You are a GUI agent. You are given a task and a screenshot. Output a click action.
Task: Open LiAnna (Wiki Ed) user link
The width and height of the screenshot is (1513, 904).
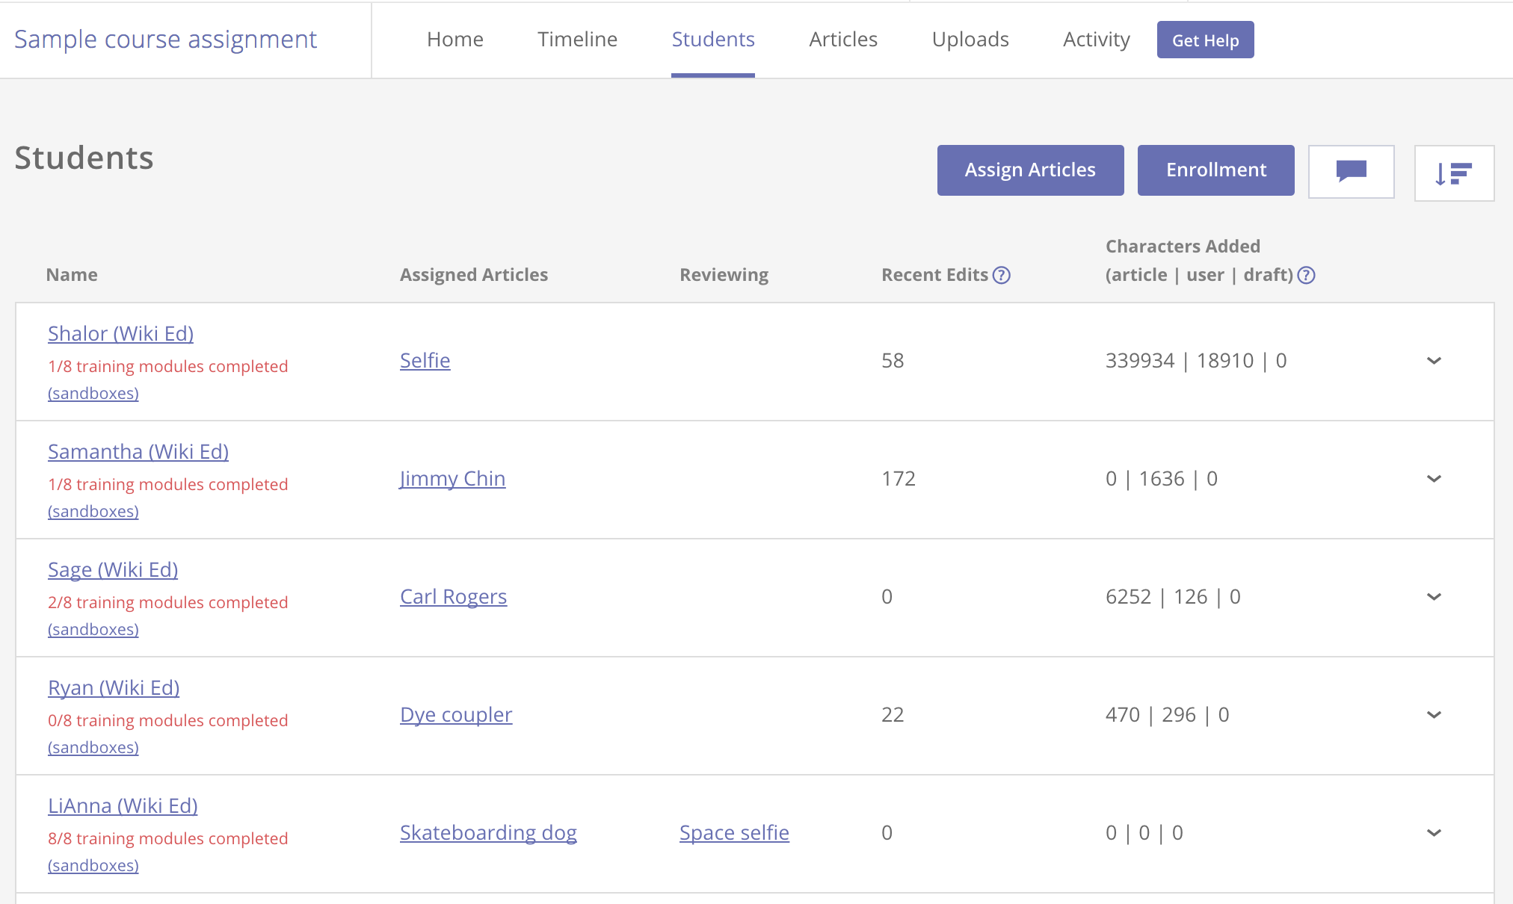[123, 805]
